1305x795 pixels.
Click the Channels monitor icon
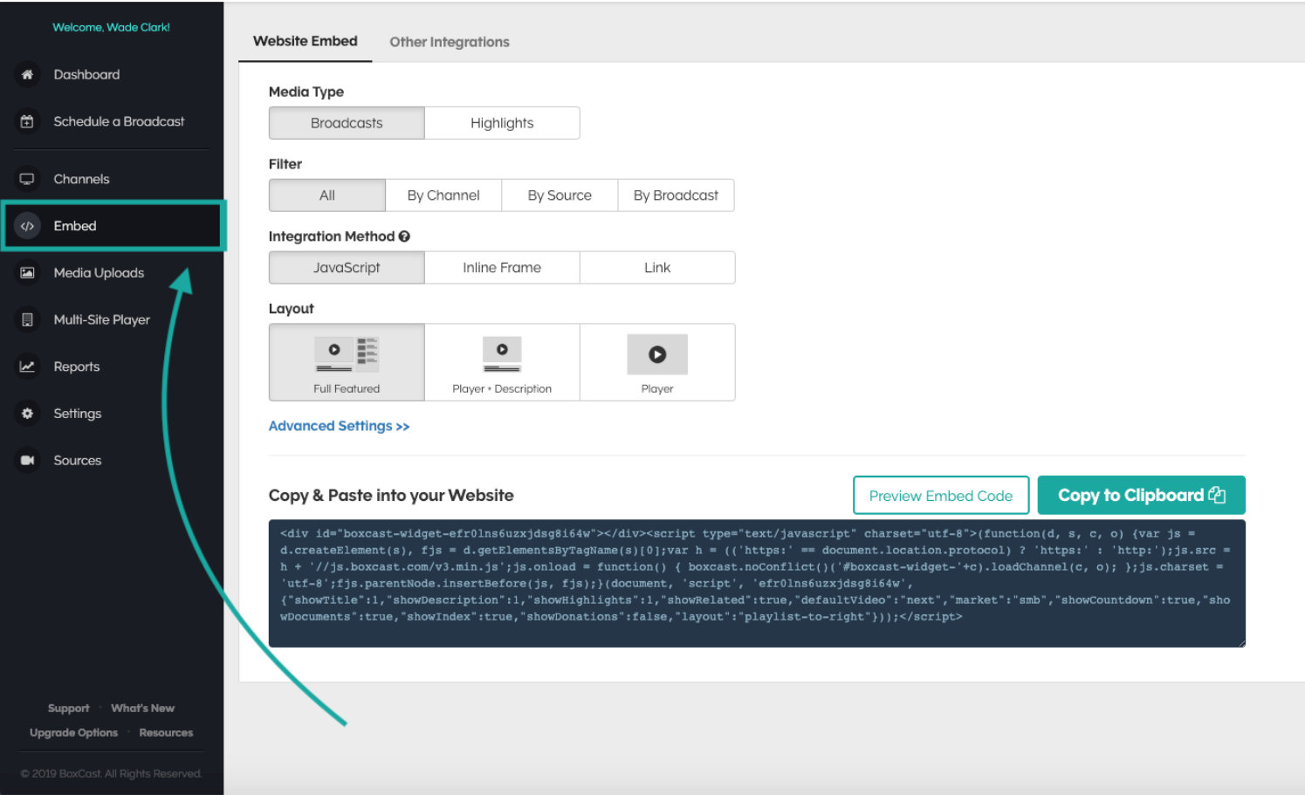[x=27, y=178]
